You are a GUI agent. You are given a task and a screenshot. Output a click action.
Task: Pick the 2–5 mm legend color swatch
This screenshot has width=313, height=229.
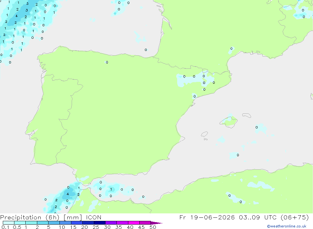(x=43, y=223)
